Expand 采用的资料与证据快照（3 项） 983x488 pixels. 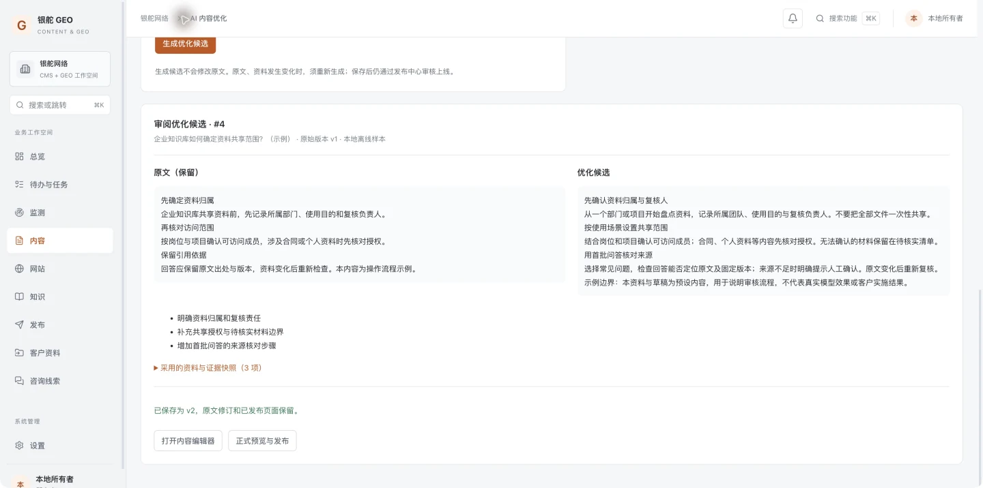[x=208, y=367]
